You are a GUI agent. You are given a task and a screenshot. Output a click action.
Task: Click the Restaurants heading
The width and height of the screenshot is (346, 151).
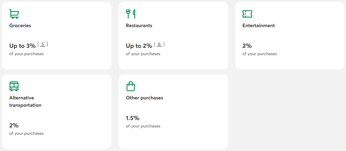click(139, 26)
